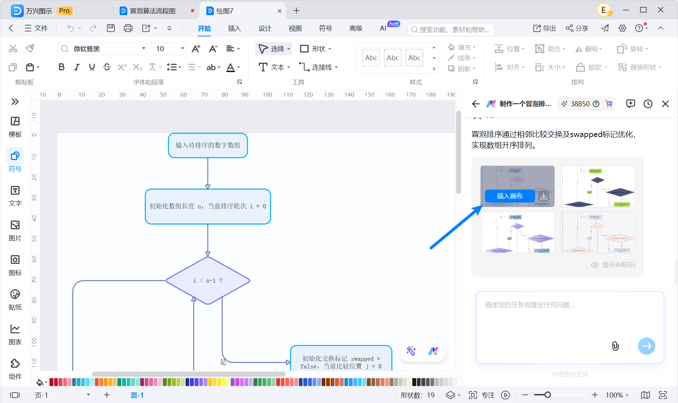The width and height of the screenshot is (678, 403).
Task: Open the 文字 text sidebar panel
Action: pyautogui.click(x=15, y=196)
